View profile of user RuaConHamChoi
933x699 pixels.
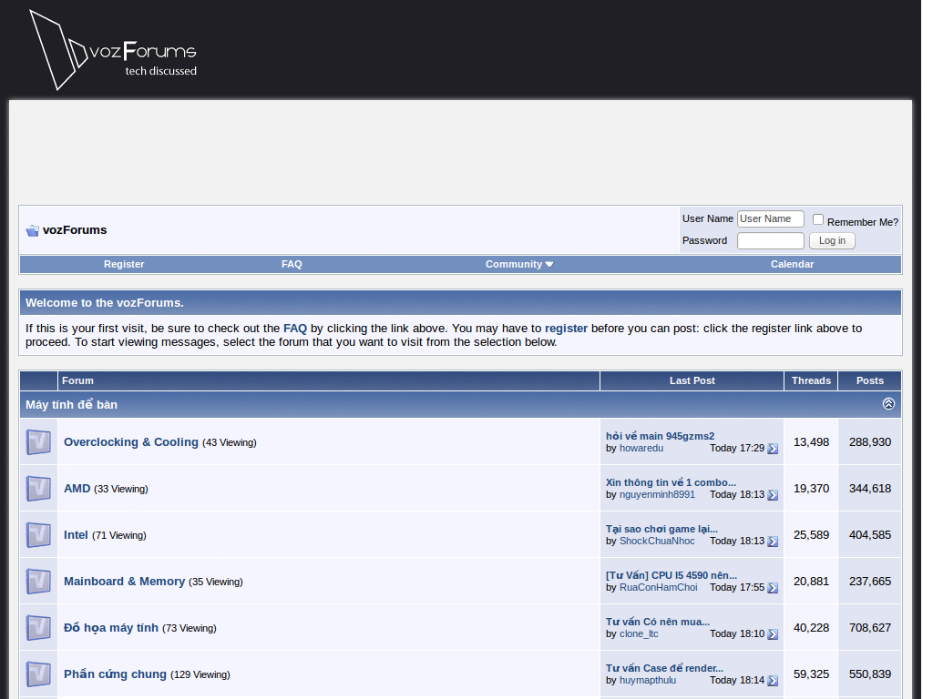(x=658, y=587)
